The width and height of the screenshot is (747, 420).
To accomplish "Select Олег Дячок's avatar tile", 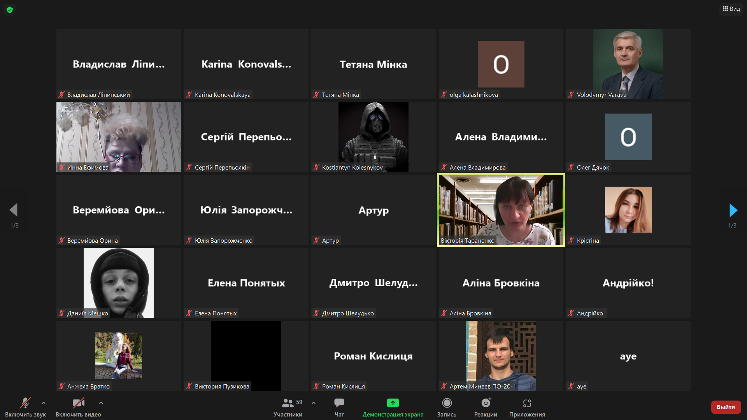I will tap(628, 137).
